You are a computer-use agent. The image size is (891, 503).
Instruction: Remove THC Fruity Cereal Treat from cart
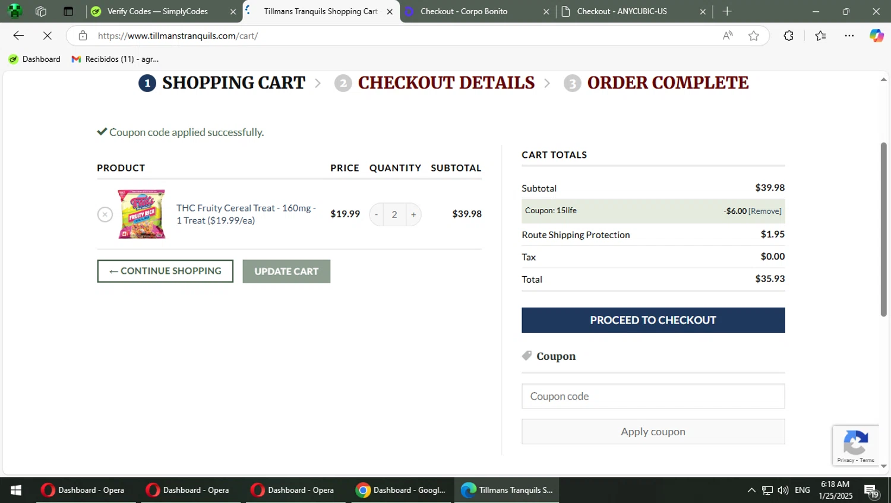tap(105, 214)
